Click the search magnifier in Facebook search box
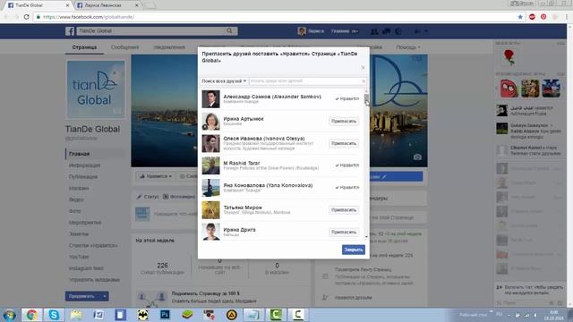Viewport: 573px width, 322px height. point(229,31)
